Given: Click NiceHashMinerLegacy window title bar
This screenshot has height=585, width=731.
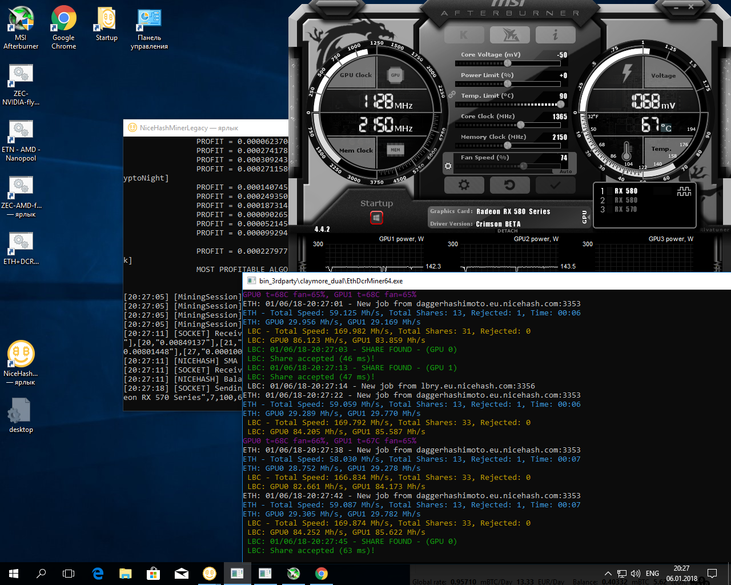Looking at the screenshot, I should [206, 128].
